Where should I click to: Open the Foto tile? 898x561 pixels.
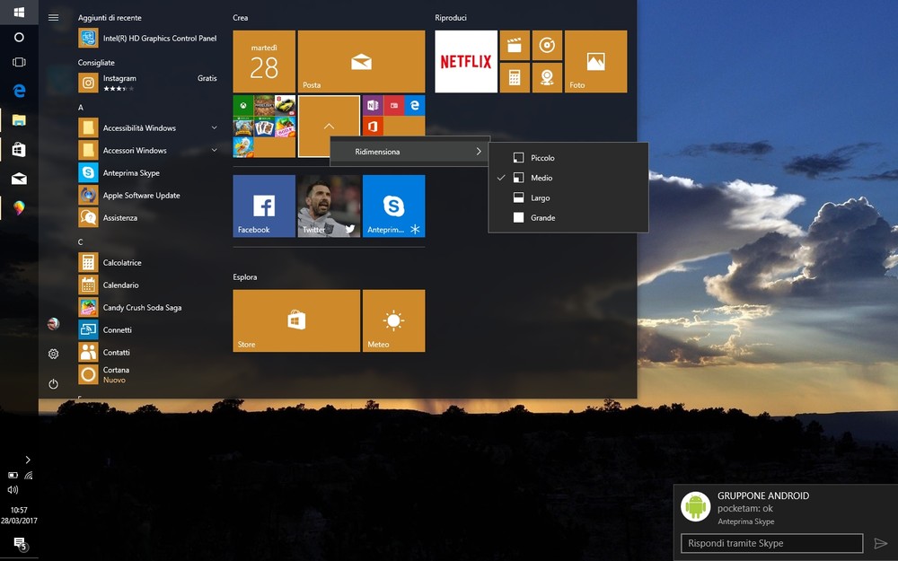coord(595,61)
